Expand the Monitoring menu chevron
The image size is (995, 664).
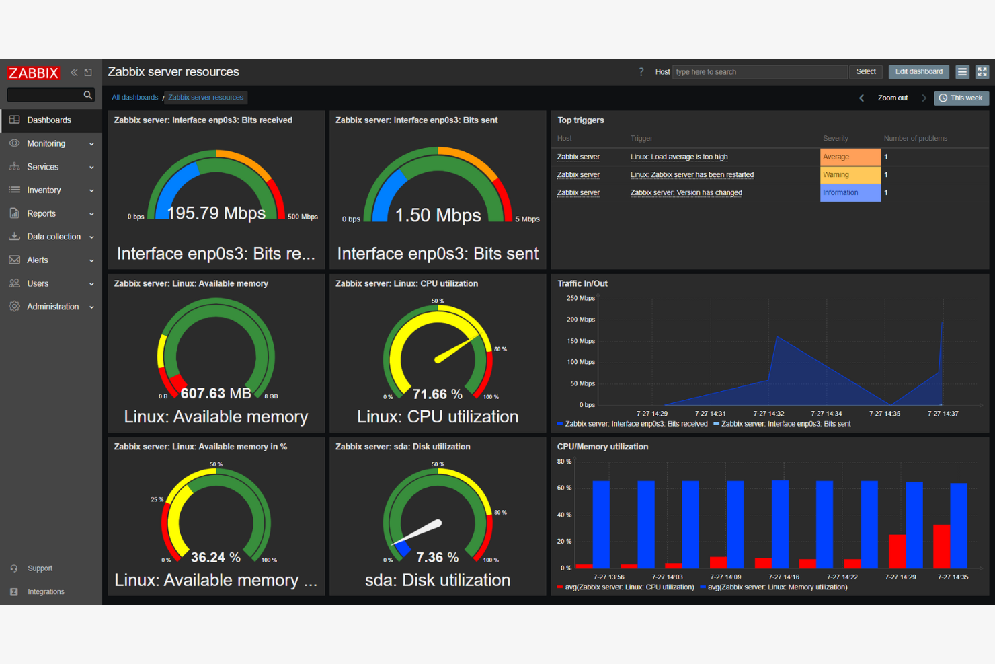tap(91, 144)
